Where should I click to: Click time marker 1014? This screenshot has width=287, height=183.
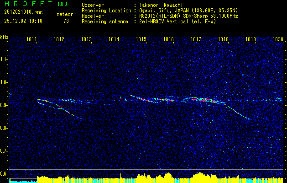(114, 39)
